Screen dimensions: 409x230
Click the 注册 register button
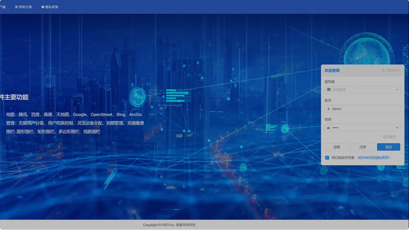(363, 147)
